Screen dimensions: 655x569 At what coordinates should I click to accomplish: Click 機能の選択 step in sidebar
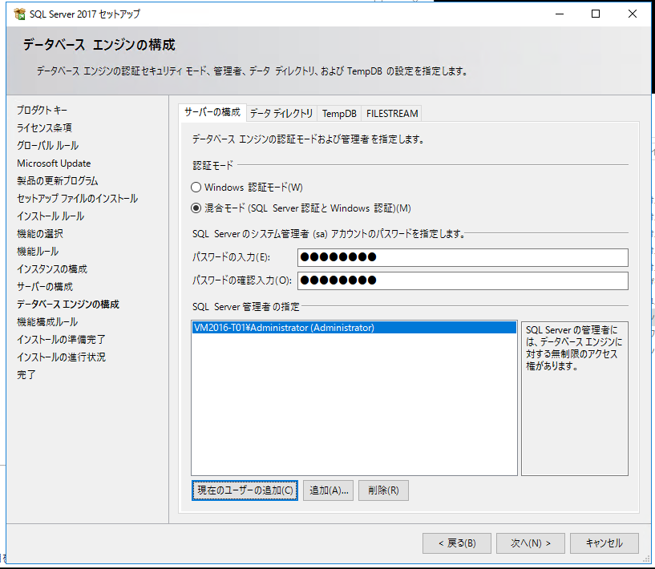(40, 234)
